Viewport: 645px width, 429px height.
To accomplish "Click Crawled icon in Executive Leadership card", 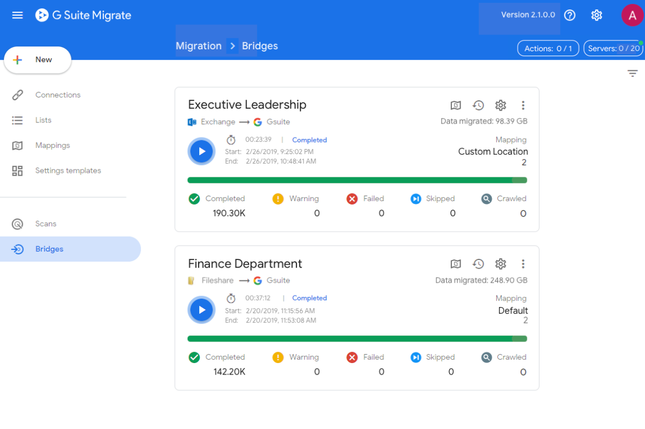I will [487, 199].
